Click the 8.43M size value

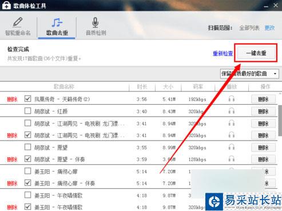pos(169,111)
